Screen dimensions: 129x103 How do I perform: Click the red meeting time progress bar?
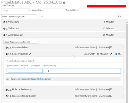106,6
